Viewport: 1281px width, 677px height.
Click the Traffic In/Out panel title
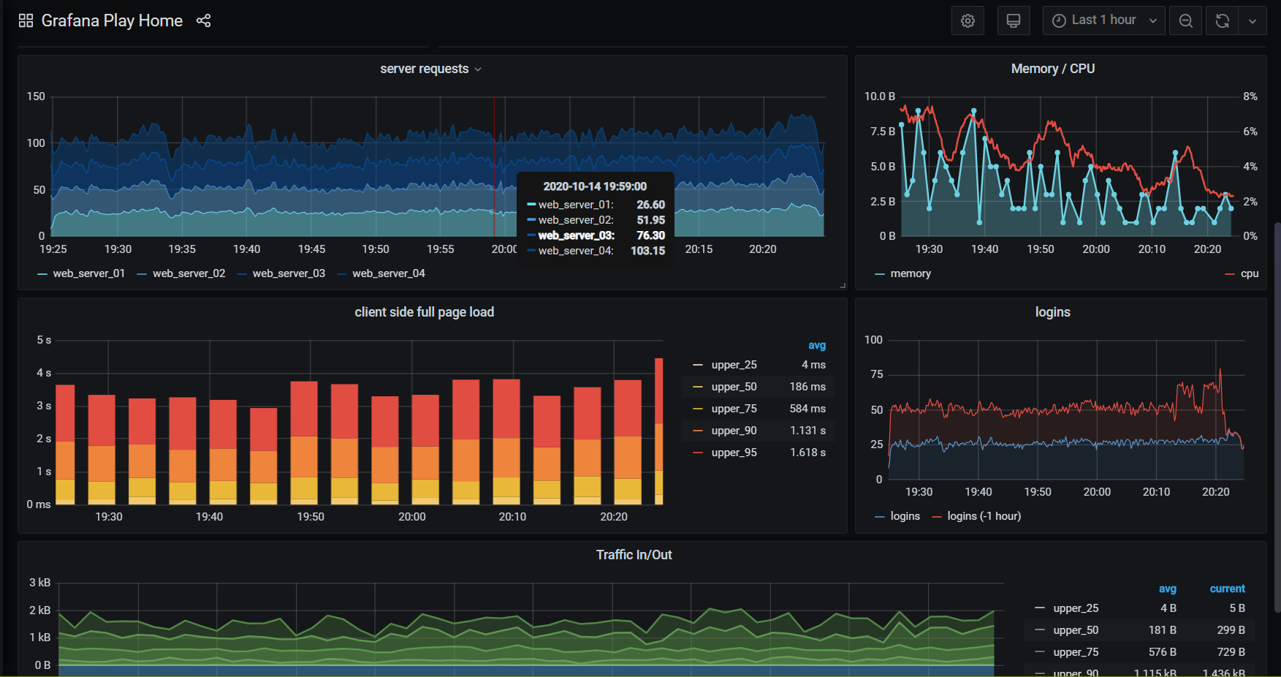(x=634, y=555)
